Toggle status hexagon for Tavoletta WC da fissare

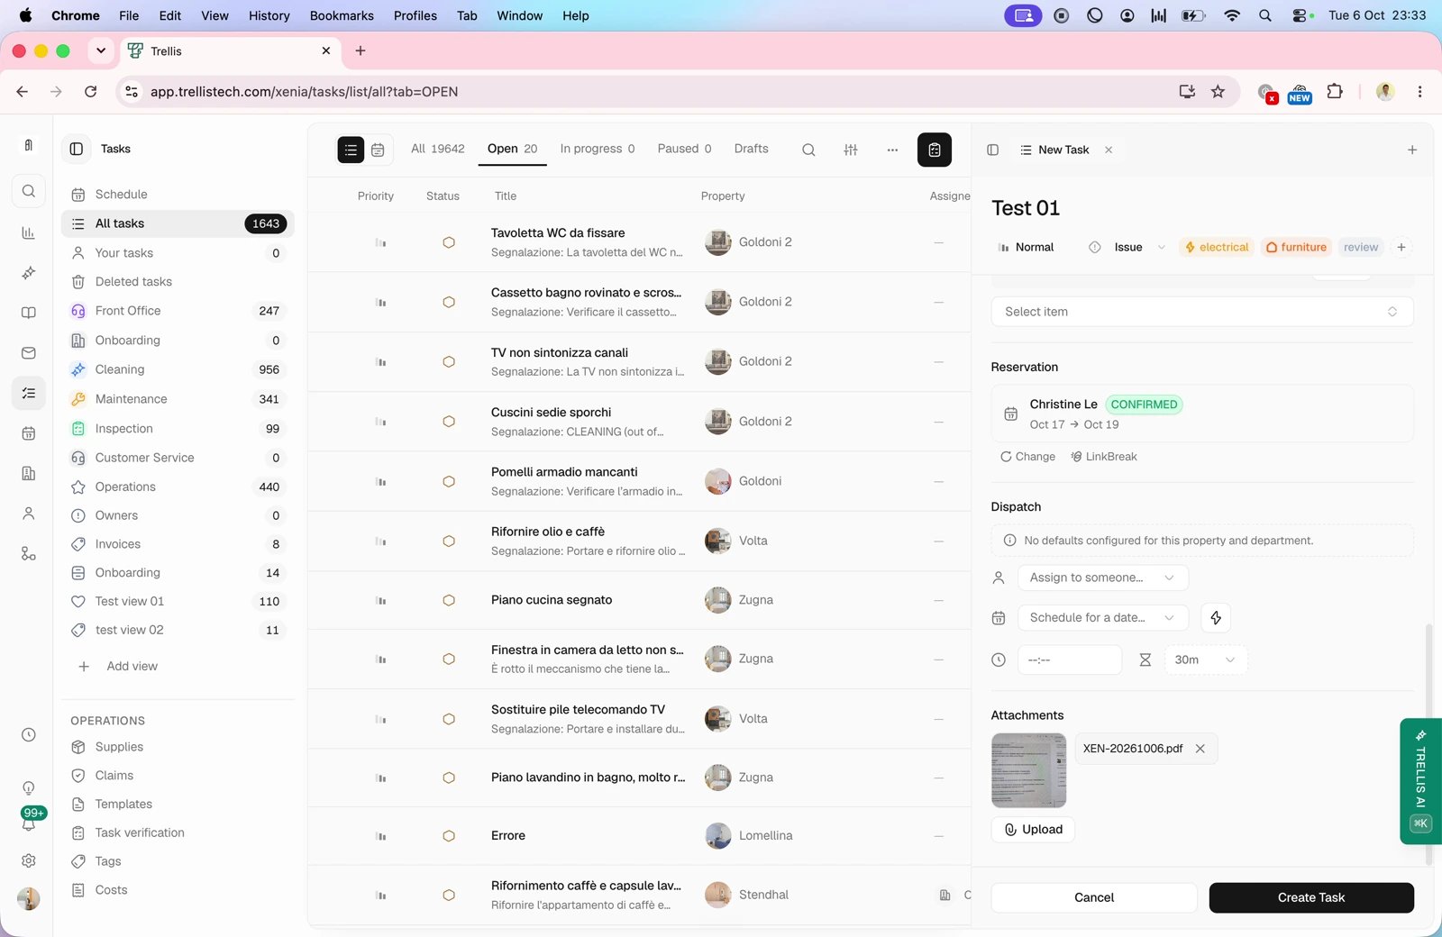449,242
